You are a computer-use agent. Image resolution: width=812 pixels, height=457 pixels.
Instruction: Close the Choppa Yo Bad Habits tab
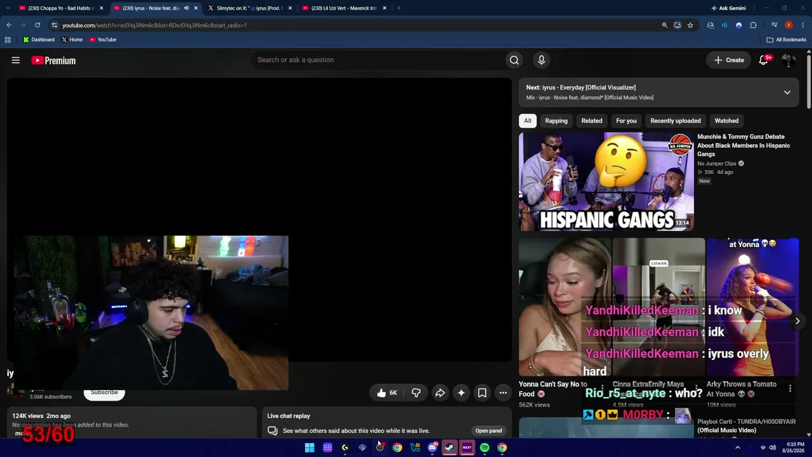coord(101,8)
